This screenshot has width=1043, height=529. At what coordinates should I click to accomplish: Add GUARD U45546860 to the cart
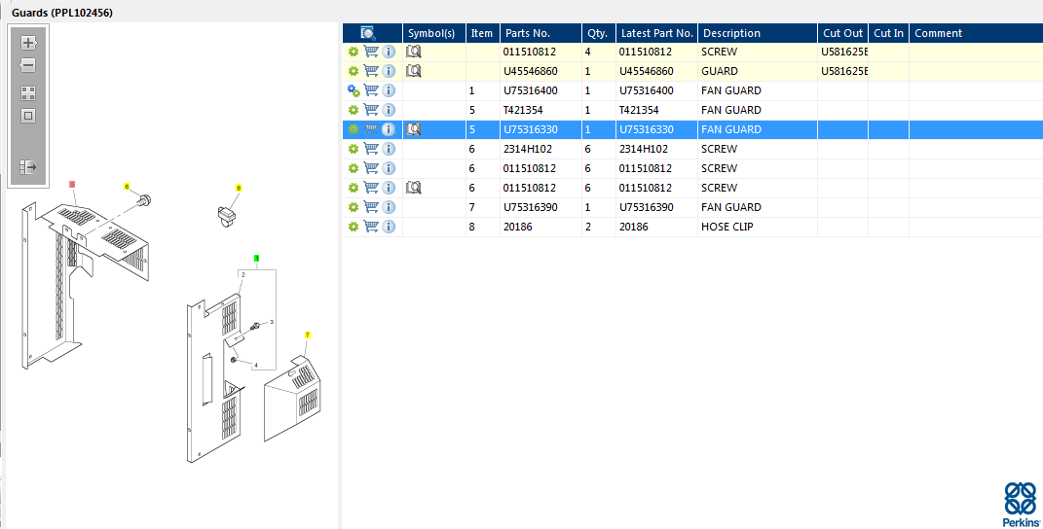371,71
